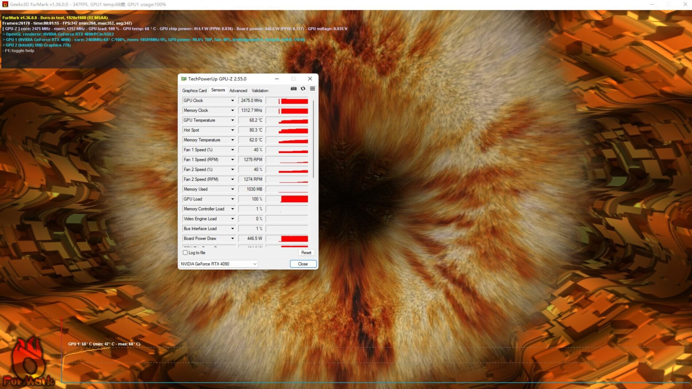This screenshot has width=692, height=389.
Task: Open the Memory Temperature sensor dropdown
Action: (232, 140)
